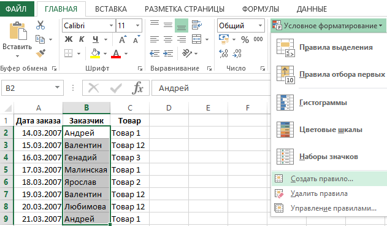Click the Условное форматирование button
Screen dimensions: 387x226
(328, 25)
